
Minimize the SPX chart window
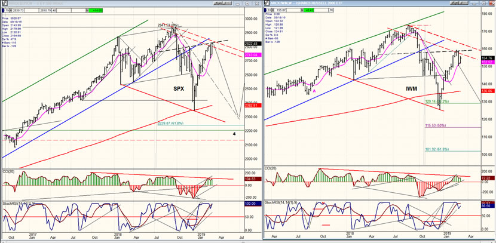point(238,4)
